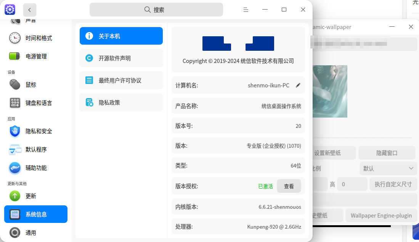Open Privacy and Security (隐私和安全)

coord(36,131)
